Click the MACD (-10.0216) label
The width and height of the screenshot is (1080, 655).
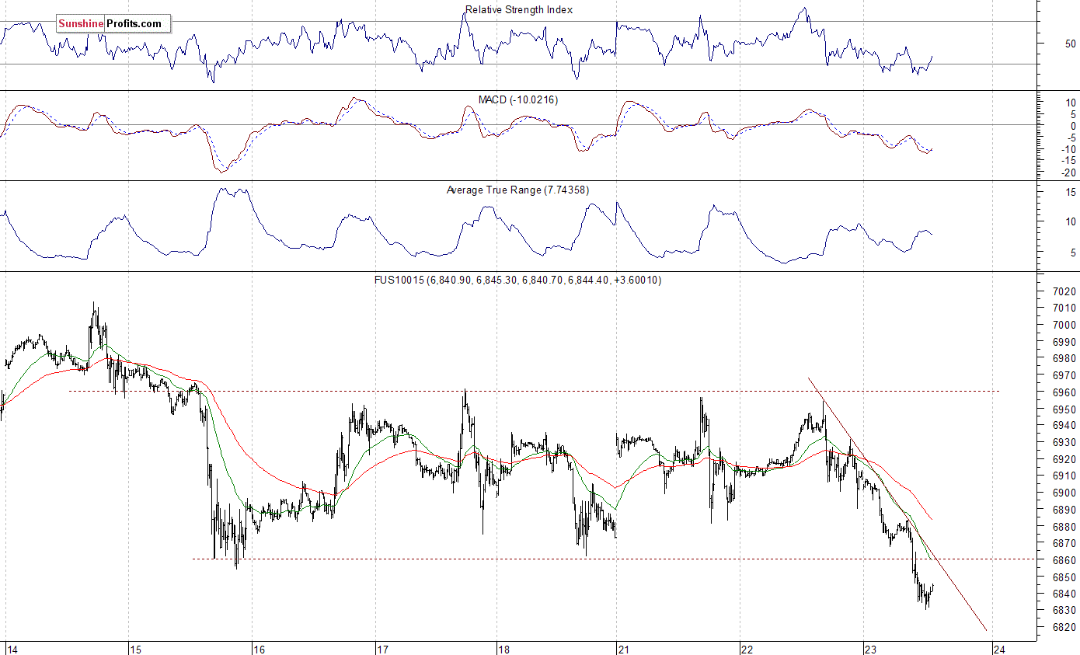coord(518,100)
